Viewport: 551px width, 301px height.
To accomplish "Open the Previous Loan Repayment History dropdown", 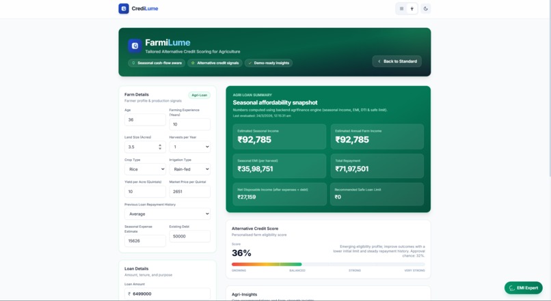I will (x=167, y=214).
